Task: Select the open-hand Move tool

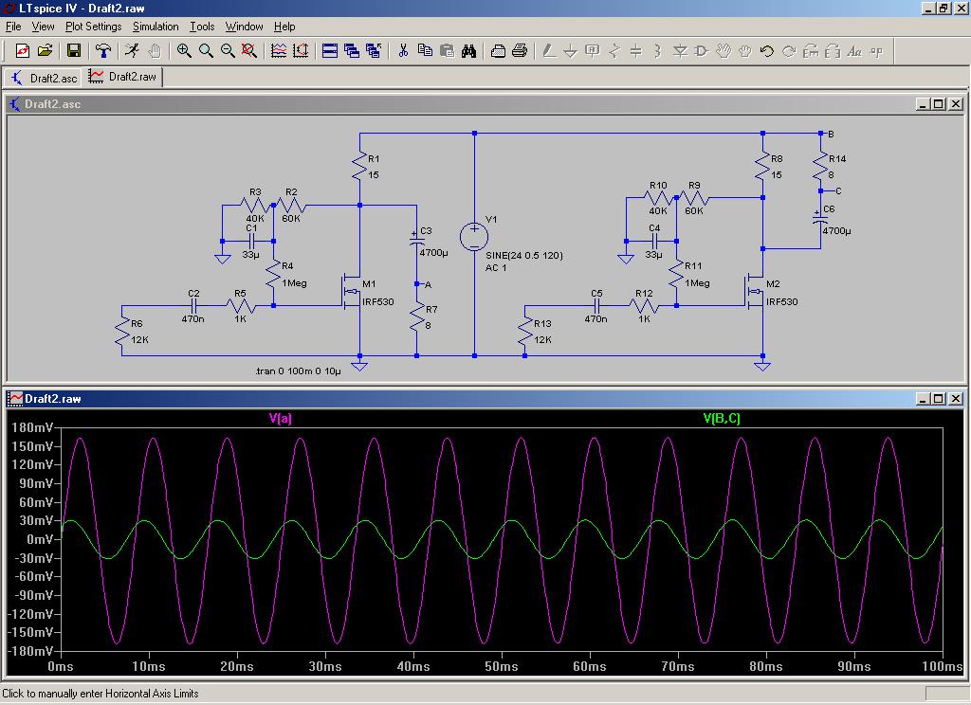Action: pyautogui.click(x=724, y=51)
